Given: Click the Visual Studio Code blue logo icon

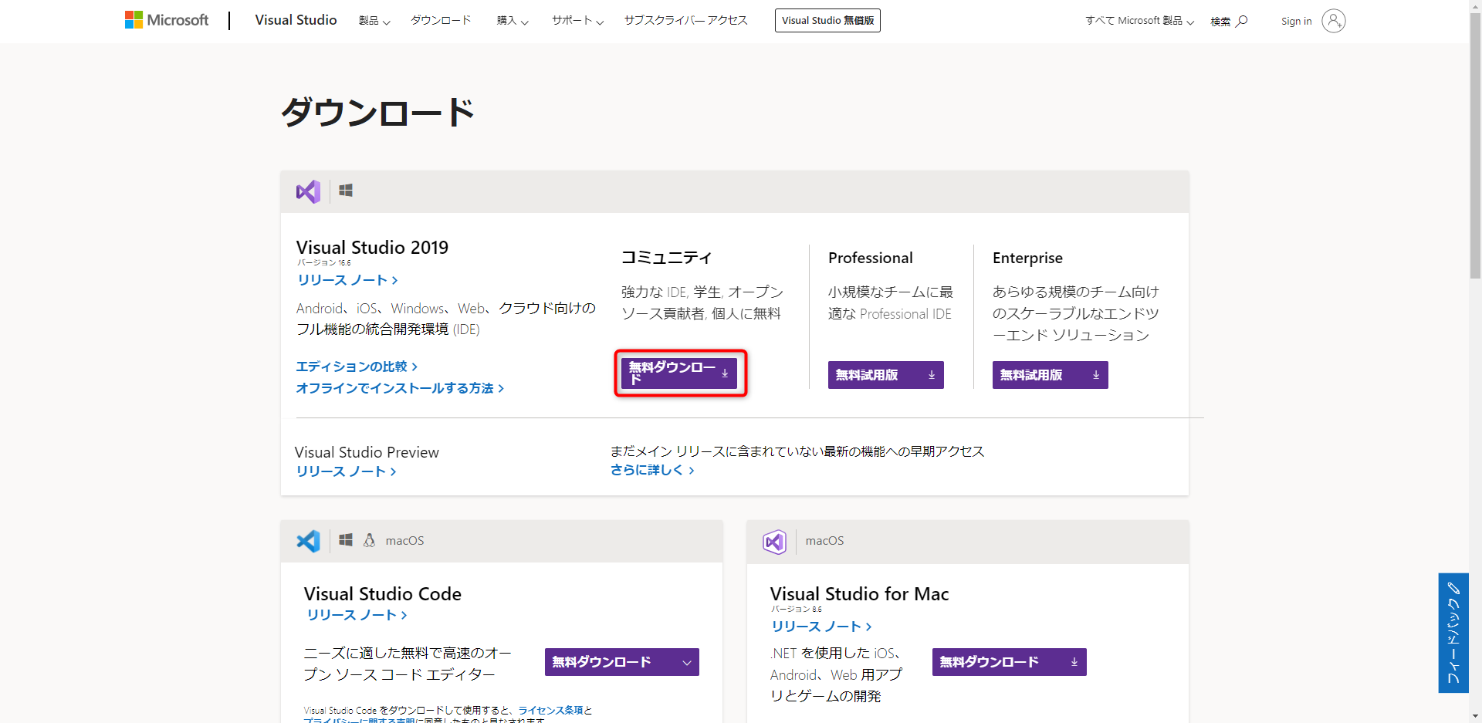Looking at the screenshot, I should 308,541.
